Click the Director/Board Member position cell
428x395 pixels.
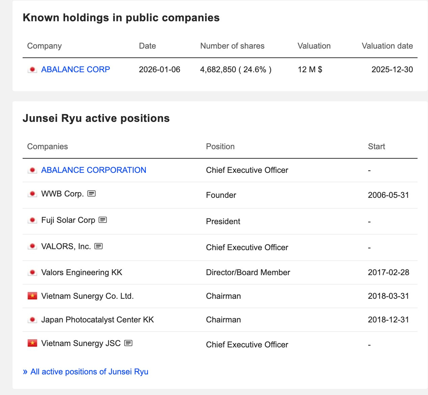click(248, 272)
